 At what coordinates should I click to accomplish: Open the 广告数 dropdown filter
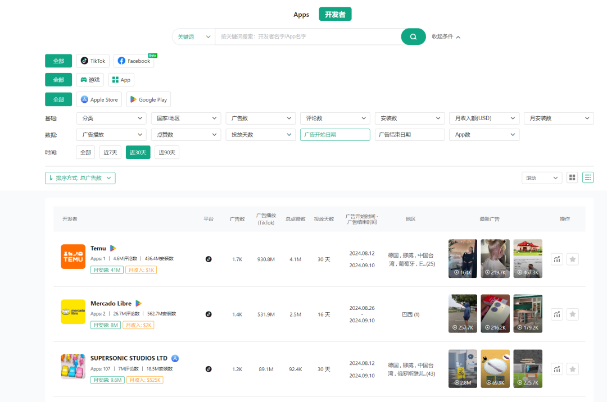click(x=261, y=118)
